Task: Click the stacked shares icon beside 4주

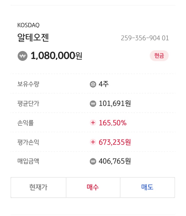Action: 93,84
